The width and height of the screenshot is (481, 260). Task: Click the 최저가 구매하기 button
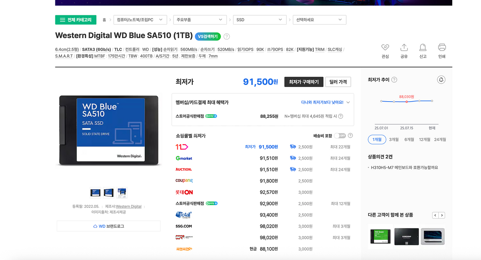click(x=304, y=82)
